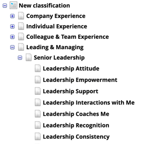Click the Senior Leadership page icon
Image resolution: width=144 pixels, height=144 pixels.
[x=28, y=57]
